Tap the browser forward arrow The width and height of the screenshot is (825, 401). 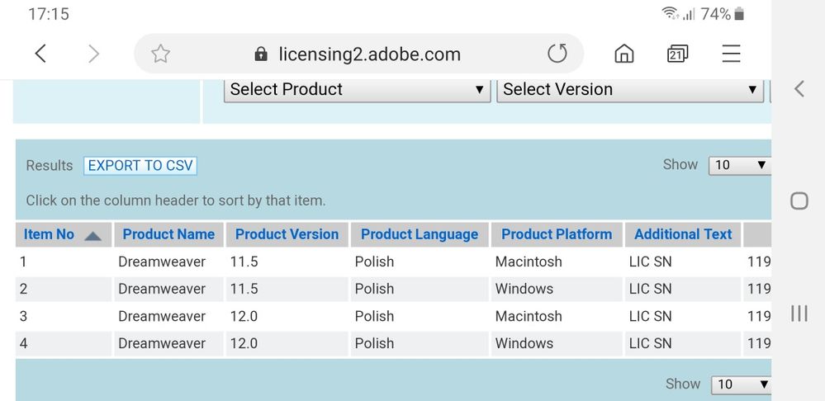pyautogui.click(x=93, y=54)
